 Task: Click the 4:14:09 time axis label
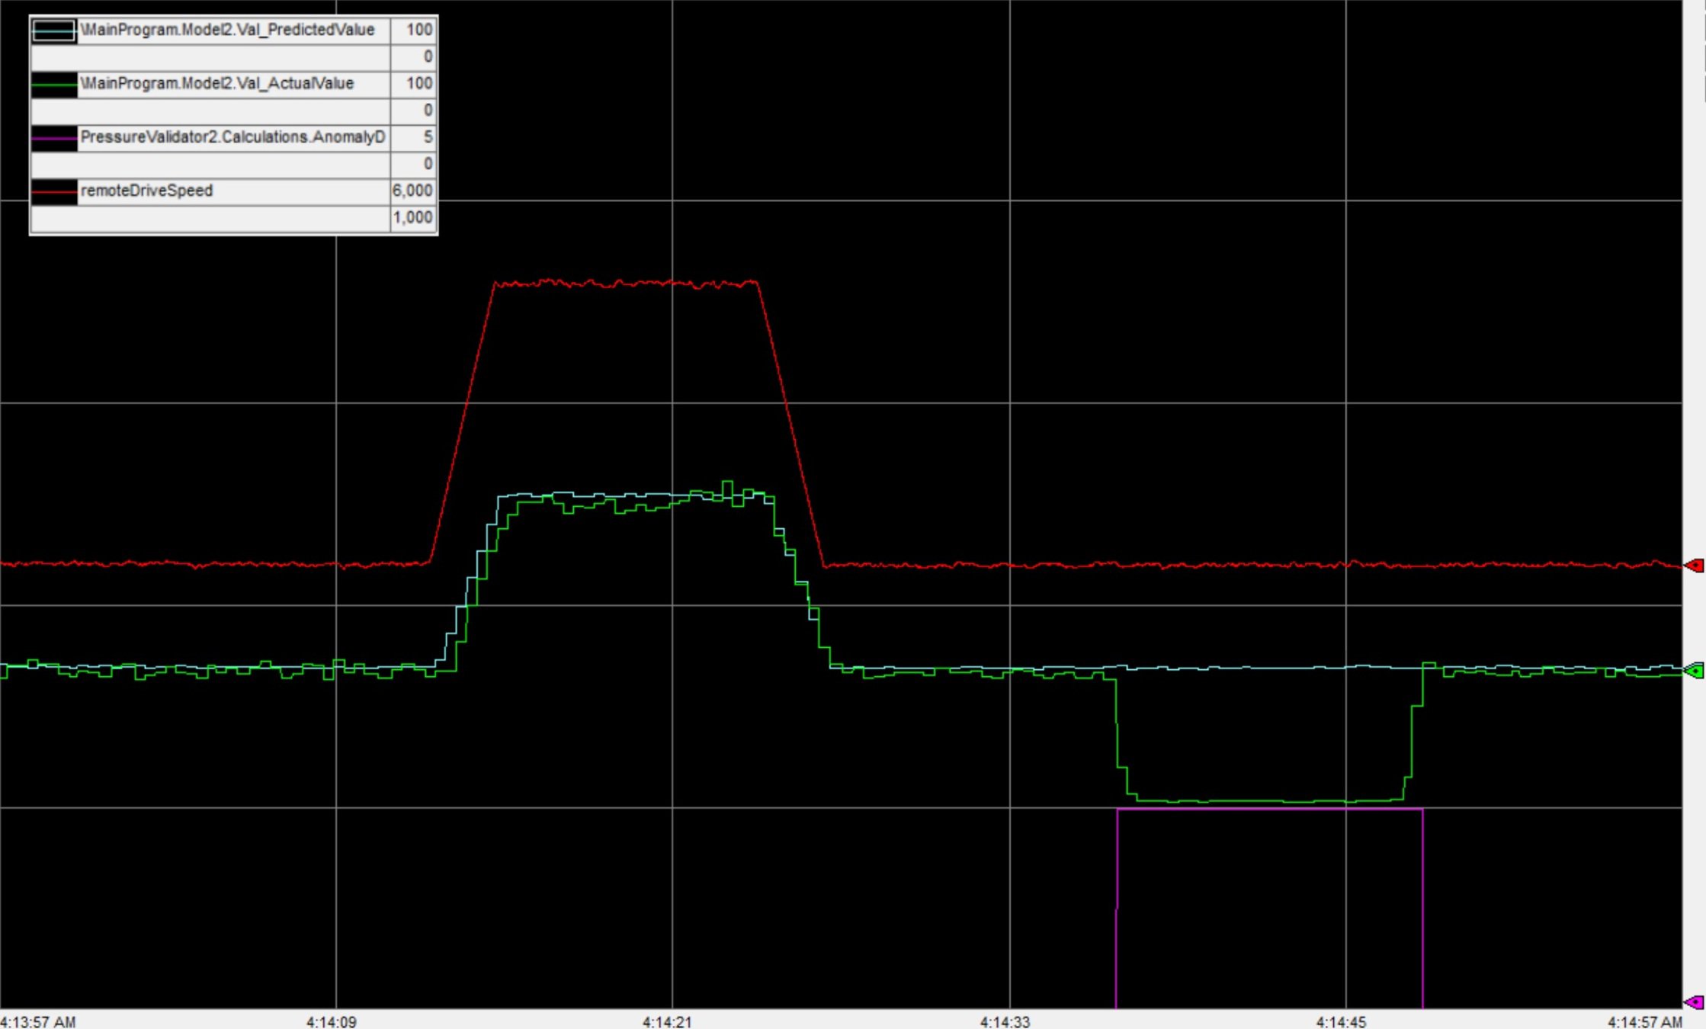(332, 1021)
